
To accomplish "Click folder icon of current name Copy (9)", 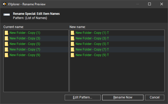I will (6, 55).
